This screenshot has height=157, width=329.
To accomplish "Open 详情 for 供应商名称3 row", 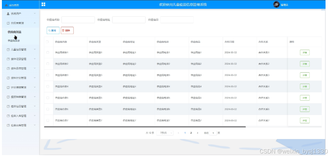I will coord(305,75).
